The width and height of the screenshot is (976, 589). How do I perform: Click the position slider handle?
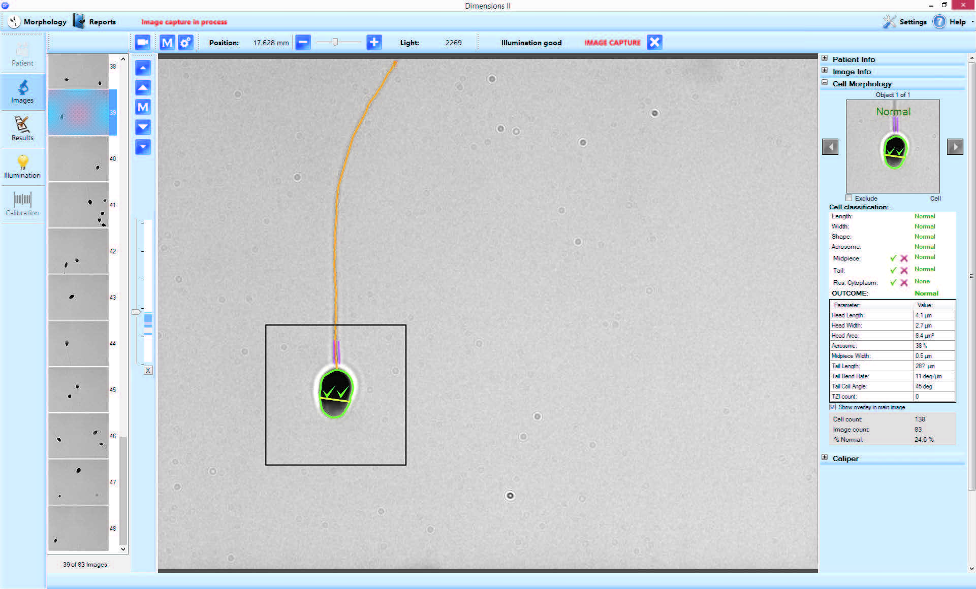pos(335,43)
